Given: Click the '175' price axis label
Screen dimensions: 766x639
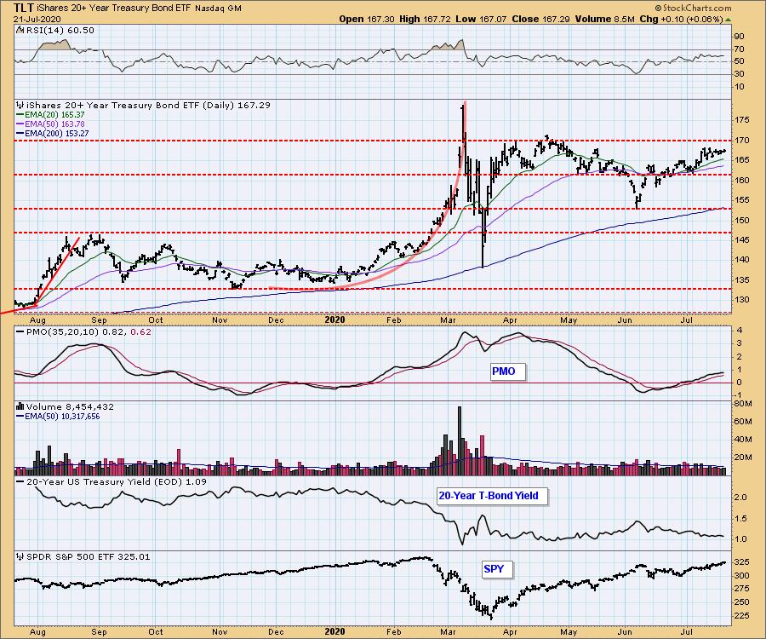Looking at the screenshot, I should [742, 120].
